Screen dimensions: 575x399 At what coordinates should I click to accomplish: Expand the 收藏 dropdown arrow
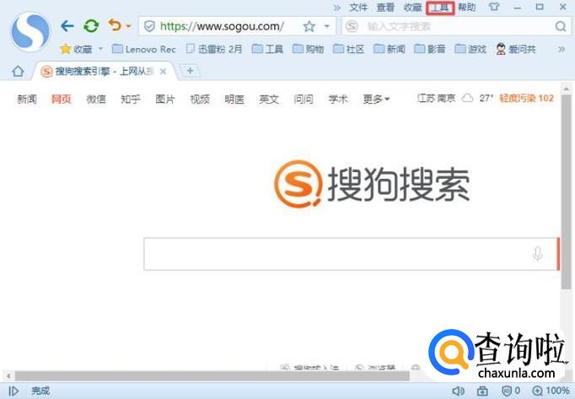pyautogui.click(x=100, y=49)
